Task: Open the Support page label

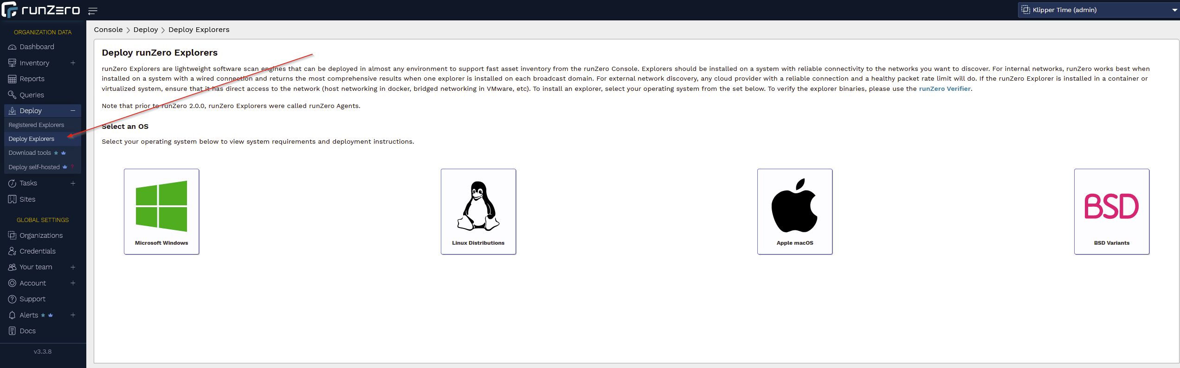Action: click(32, 299)
